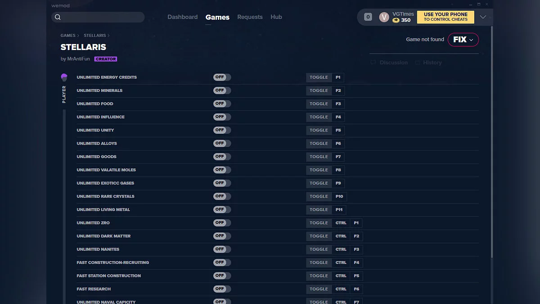
Task: Open STELLARIS breadcrumb link
Action: coord(94,36)
